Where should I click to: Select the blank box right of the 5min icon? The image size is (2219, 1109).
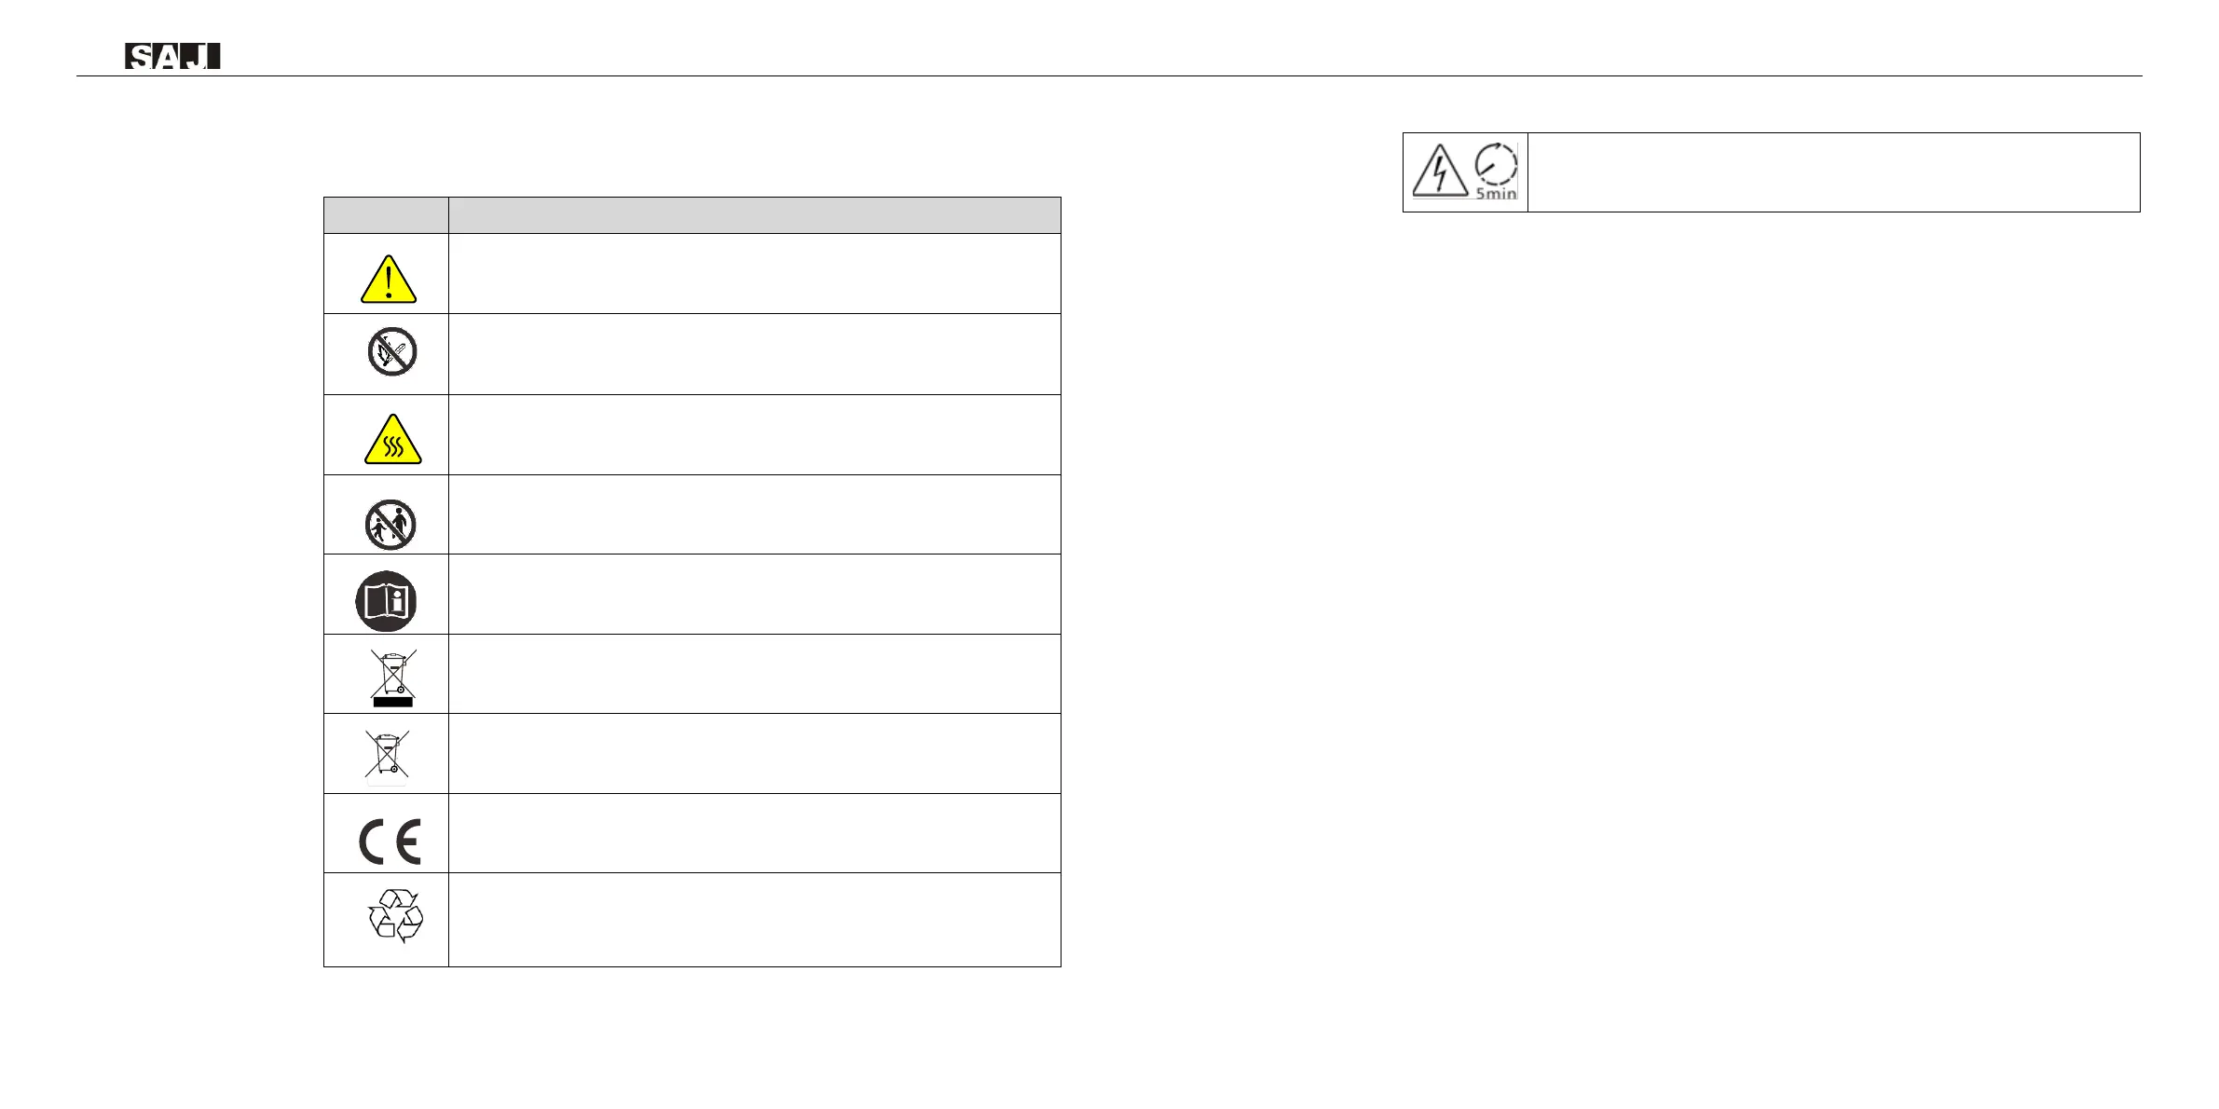(1833, 172)
